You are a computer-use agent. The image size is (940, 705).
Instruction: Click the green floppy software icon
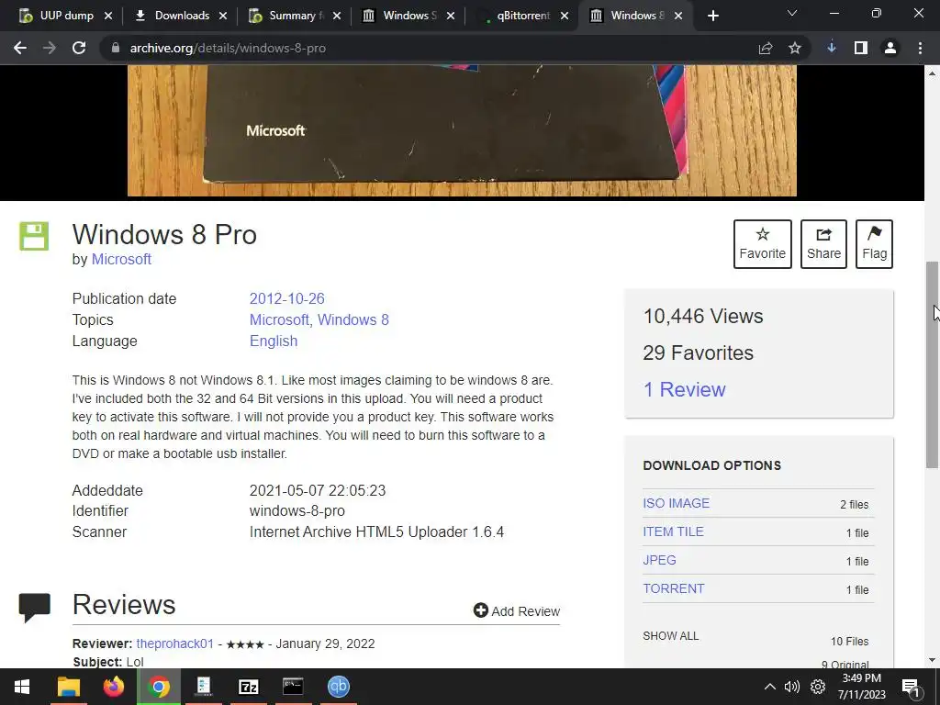34,236
